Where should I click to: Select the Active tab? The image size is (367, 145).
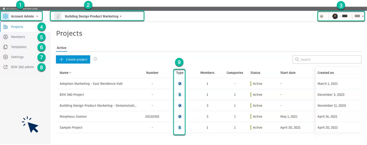(x=62, y=48)
